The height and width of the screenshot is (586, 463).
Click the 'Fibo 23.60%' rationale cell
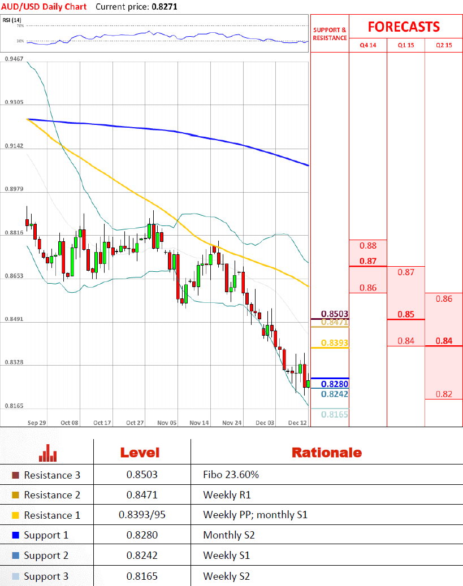tap(231, 475)
